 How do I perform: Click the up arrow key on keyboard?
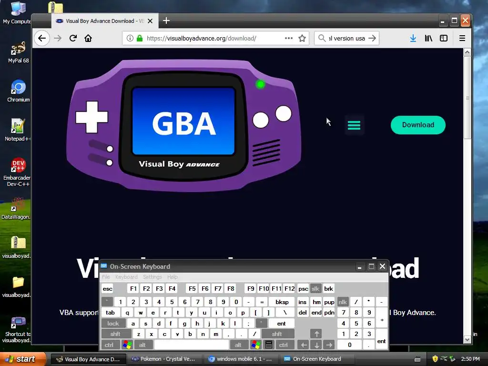pos(316,334)
